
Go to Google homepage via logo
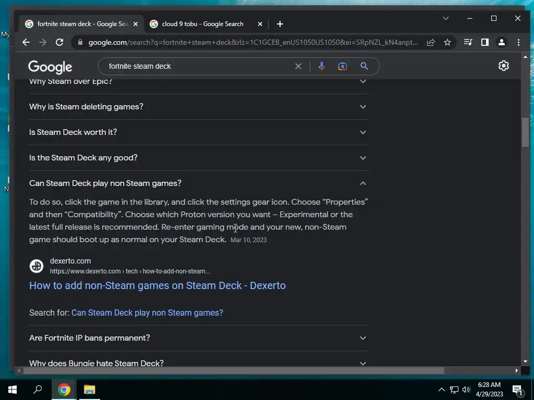coord(50,67)
